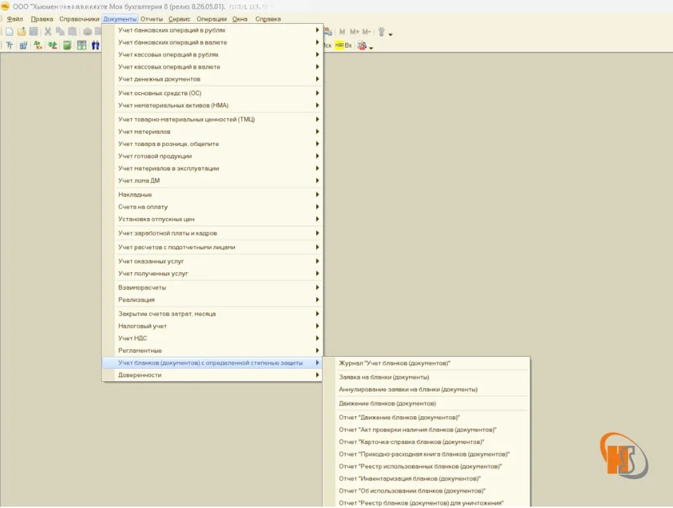Click the wrench tools icon
673x508 pixels.
click(381, 32)
